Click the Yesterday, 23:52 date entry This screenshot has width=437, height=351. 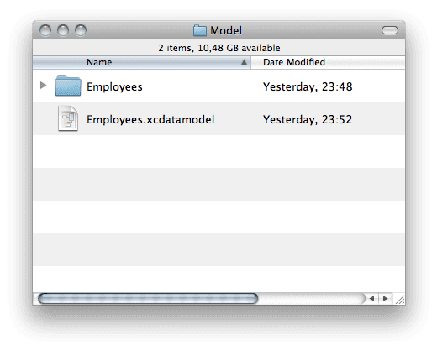point(308,119)
